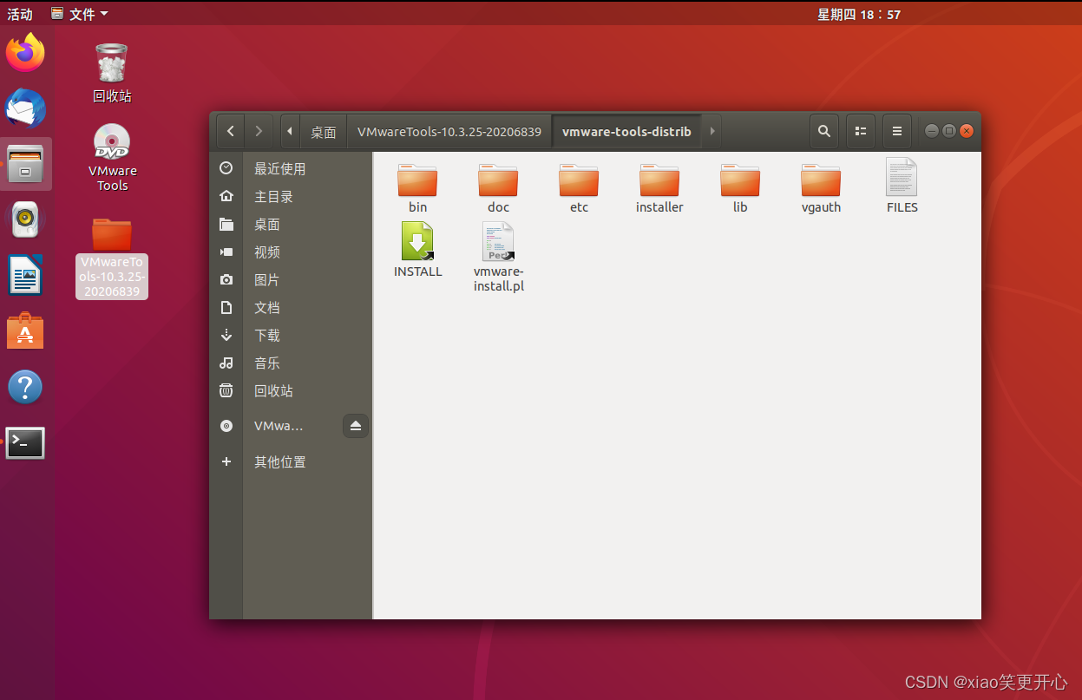Select the 回收站 trash icon on desktop
Image resolution: width=1082 pixels, height=700 pixels.
point(112,73)
